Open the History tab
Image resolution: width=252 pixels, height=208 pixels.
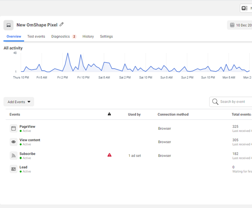coord(88,37)
